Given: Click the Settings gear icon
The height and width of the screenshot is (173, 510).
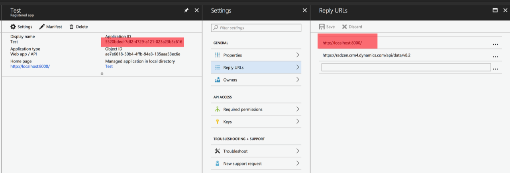Looking at the screenshot, I should pyautogui.click(x=13, y=27).
